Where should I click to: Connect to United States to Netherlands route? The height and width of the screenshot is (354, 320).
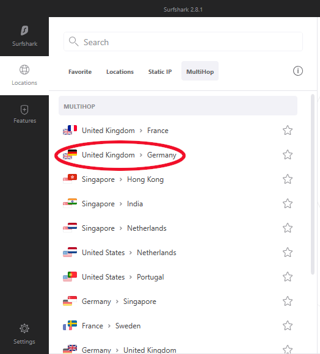click(x=178, y=253)
